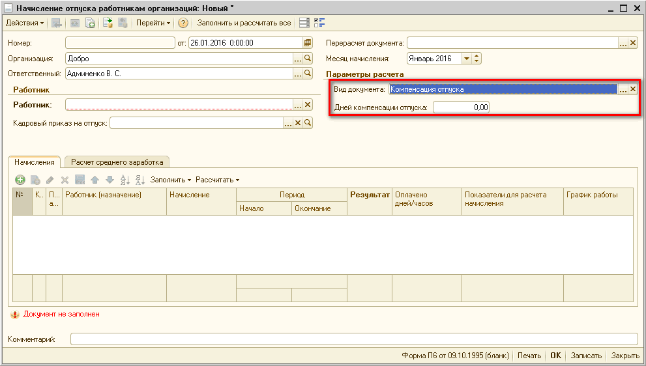Clear the Работник field with X
The width and height of the screenshot is (646, 366).
[308, 105]
